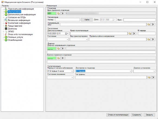Clear the admission department diagnosis code
This screenshot has width=158, height=119.
[62, 58]
